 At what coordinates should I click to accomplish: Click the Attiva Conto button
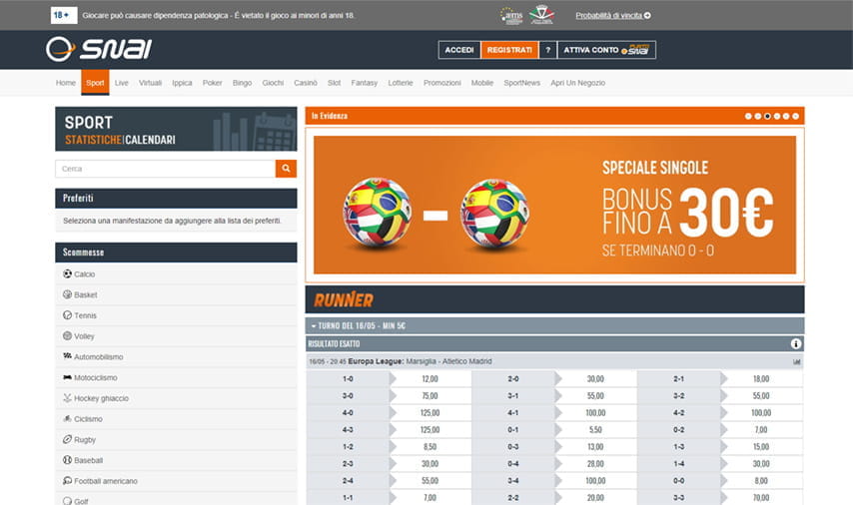point(606,50)
